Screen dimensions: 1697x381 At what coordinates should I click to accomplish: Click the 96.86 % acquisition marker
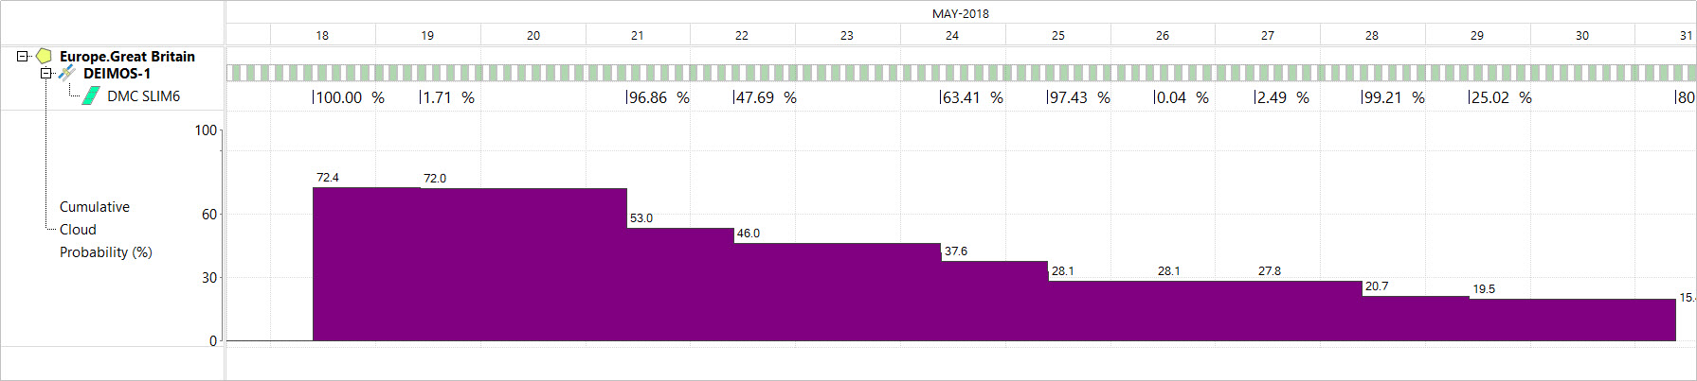[658, 97]
